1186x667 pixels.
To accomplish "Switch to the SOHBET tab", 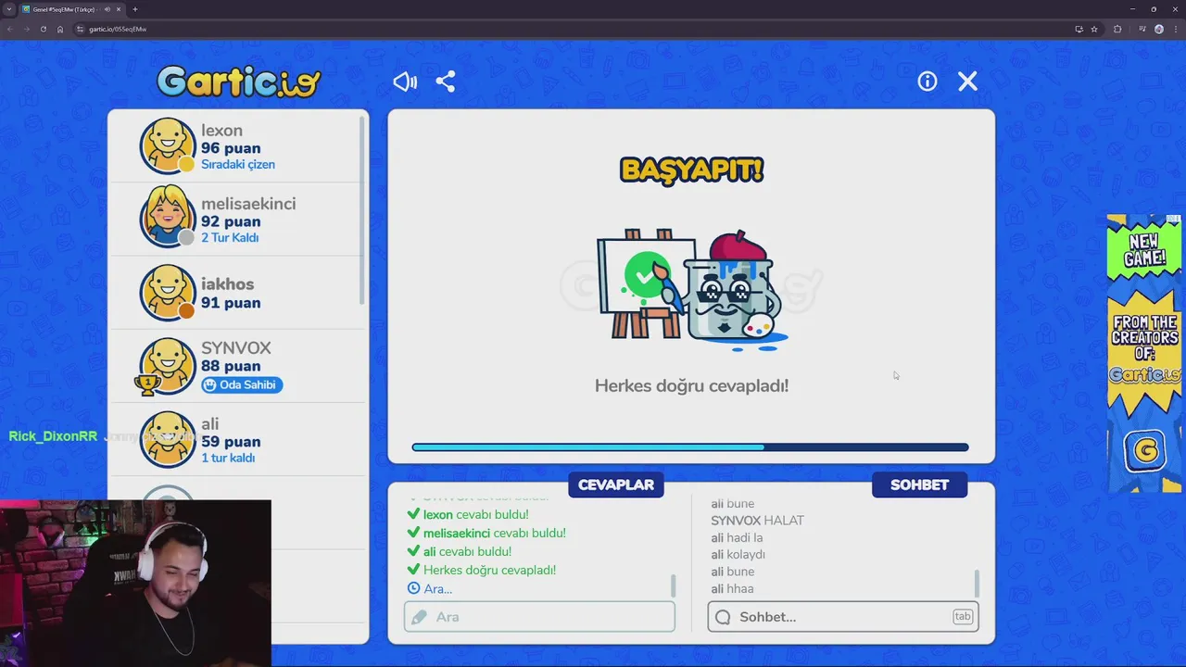I will (920, 485).
